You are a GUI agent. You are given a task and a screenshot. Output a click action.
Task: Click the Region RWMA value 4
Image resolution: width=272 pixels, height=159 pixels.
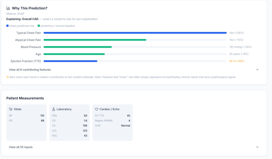coord(129,121)
